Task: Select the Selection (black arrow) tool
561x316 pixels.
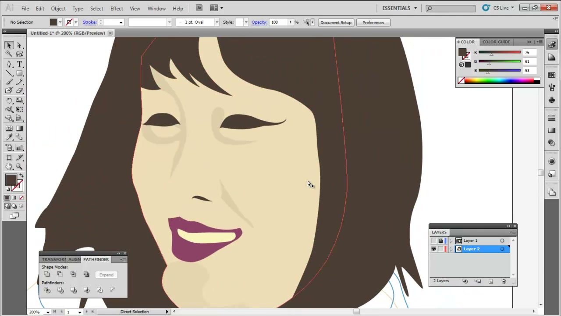Action: [x=9, y=45]
